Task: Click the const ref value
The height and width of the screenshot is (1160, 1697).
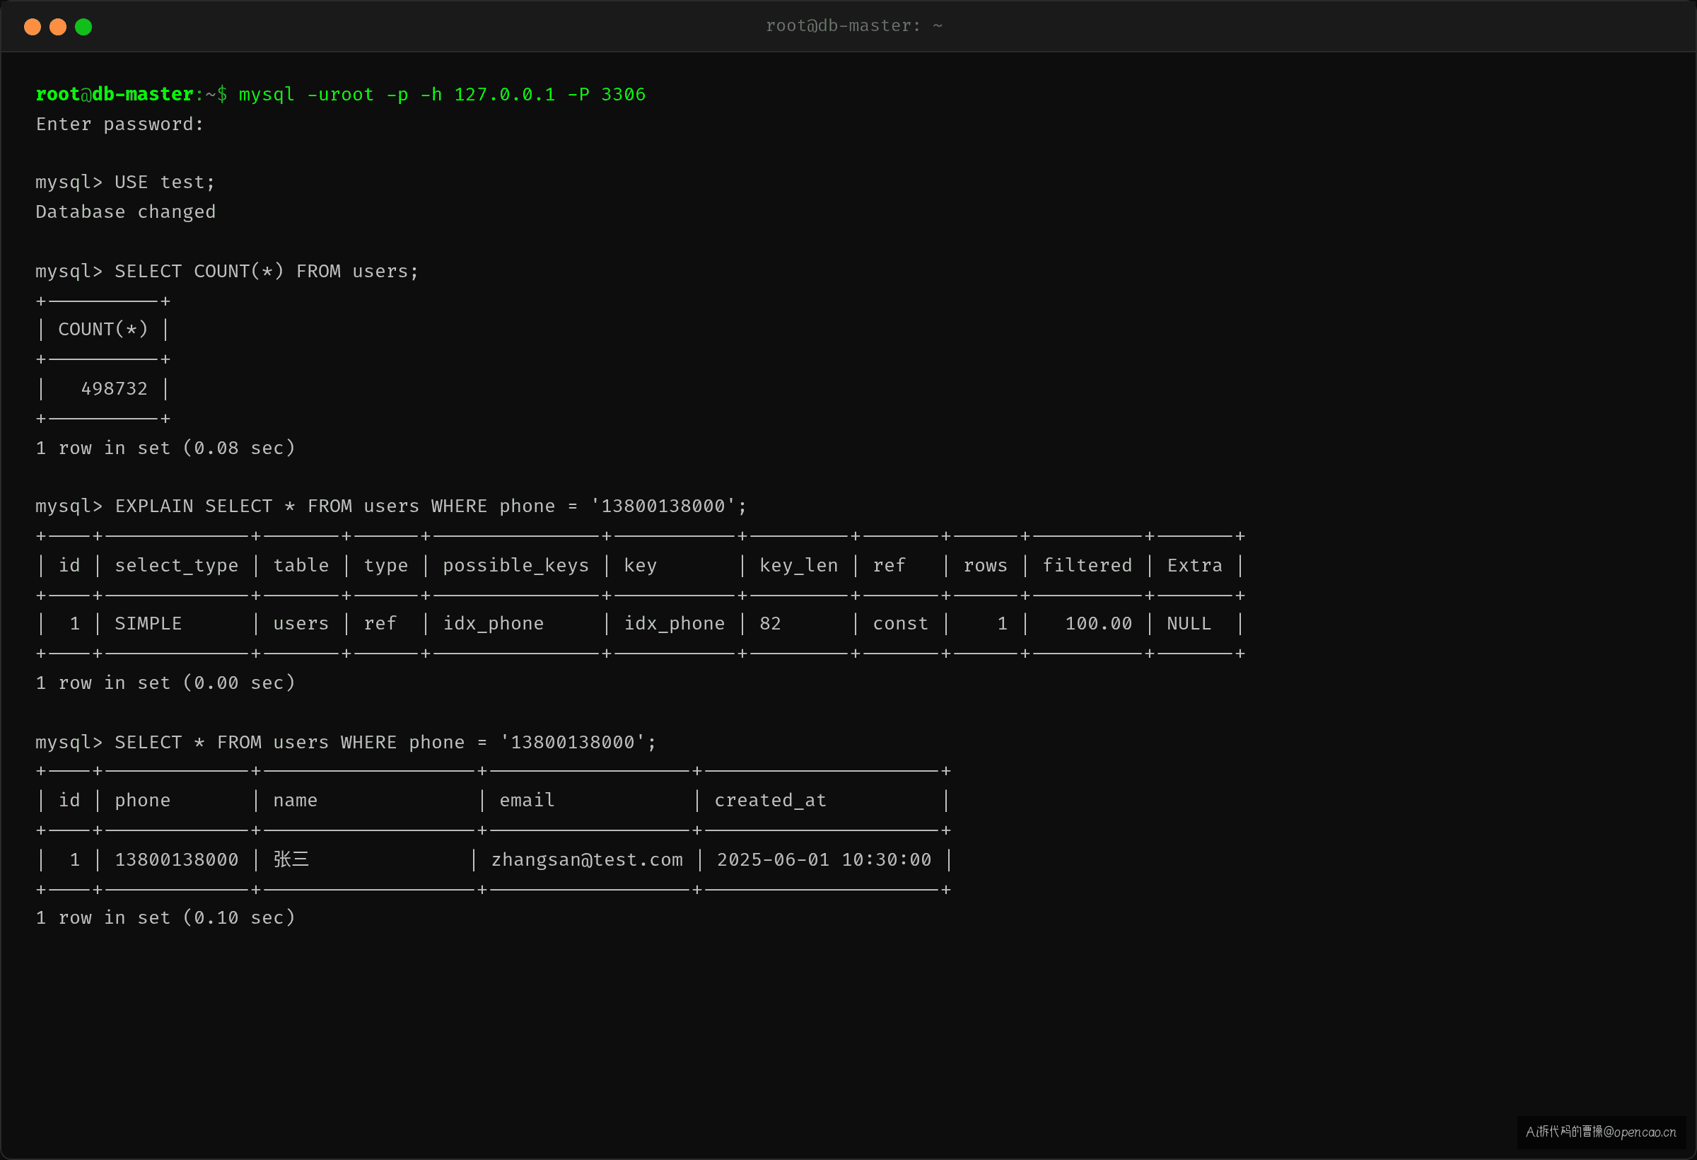Action: point(900,624)
